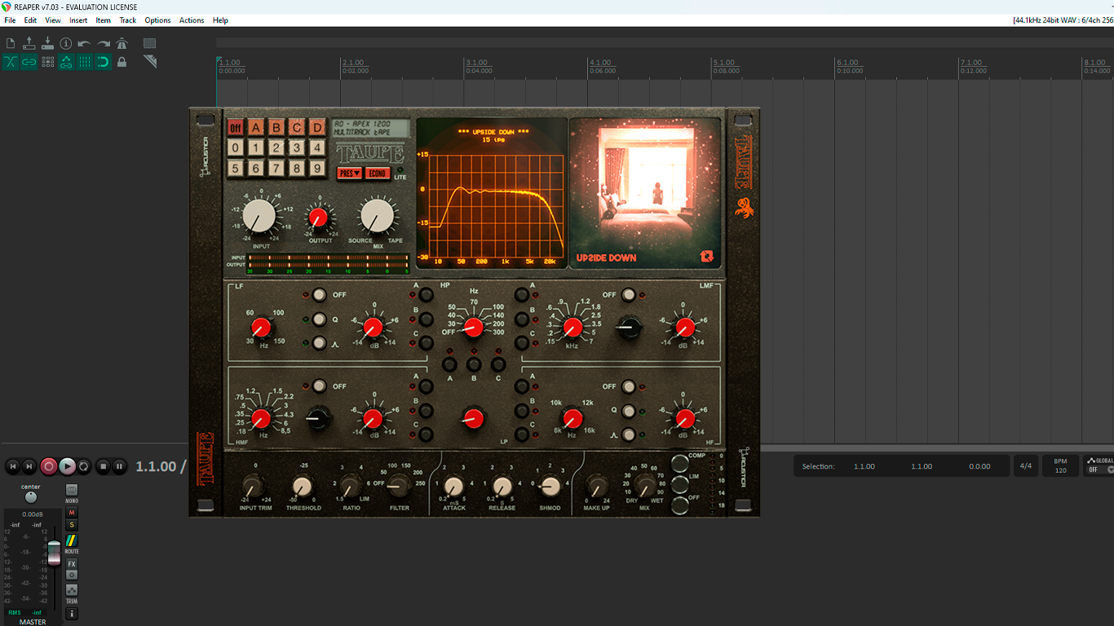Click tape number 3 button
The width and height of the screenshot is (1114, 626).
click(297, 148)
